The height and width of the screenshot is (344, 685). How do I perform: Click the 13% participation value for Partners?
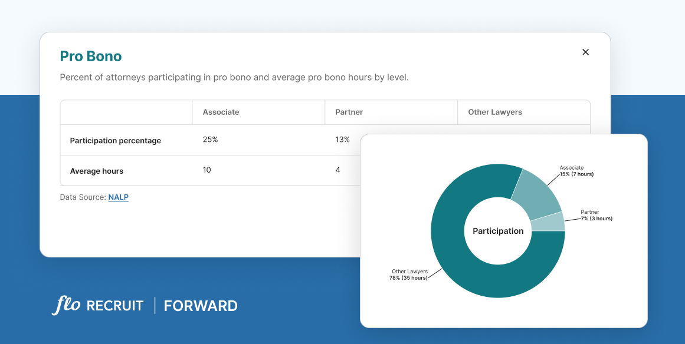343,140
